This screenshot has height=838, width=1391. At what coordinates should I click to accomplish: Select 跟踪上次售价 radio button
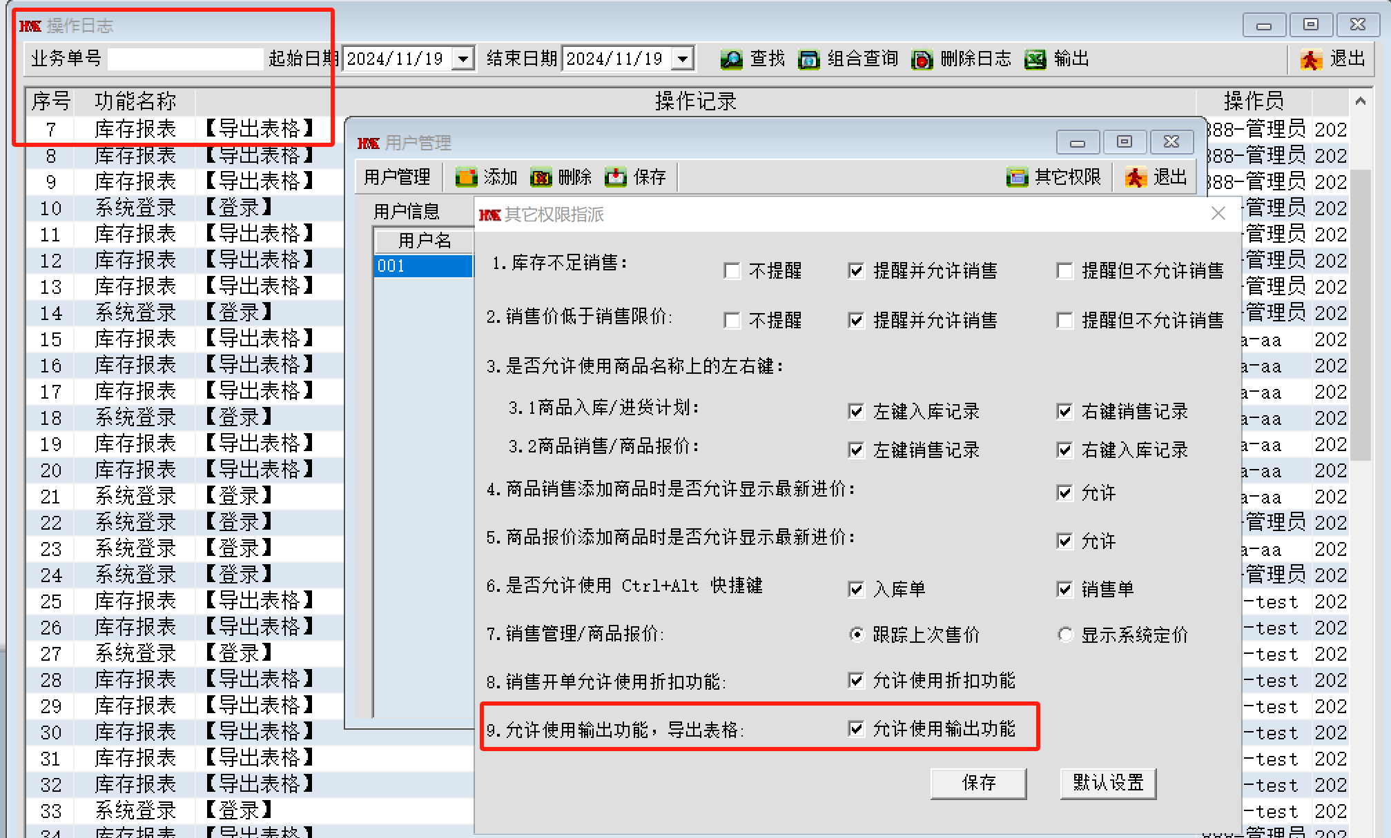(x=857, y=635)
